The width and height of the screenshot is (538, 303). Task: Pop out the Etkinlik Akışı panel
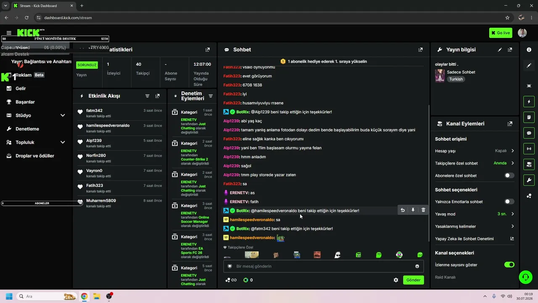coord(157,96)
